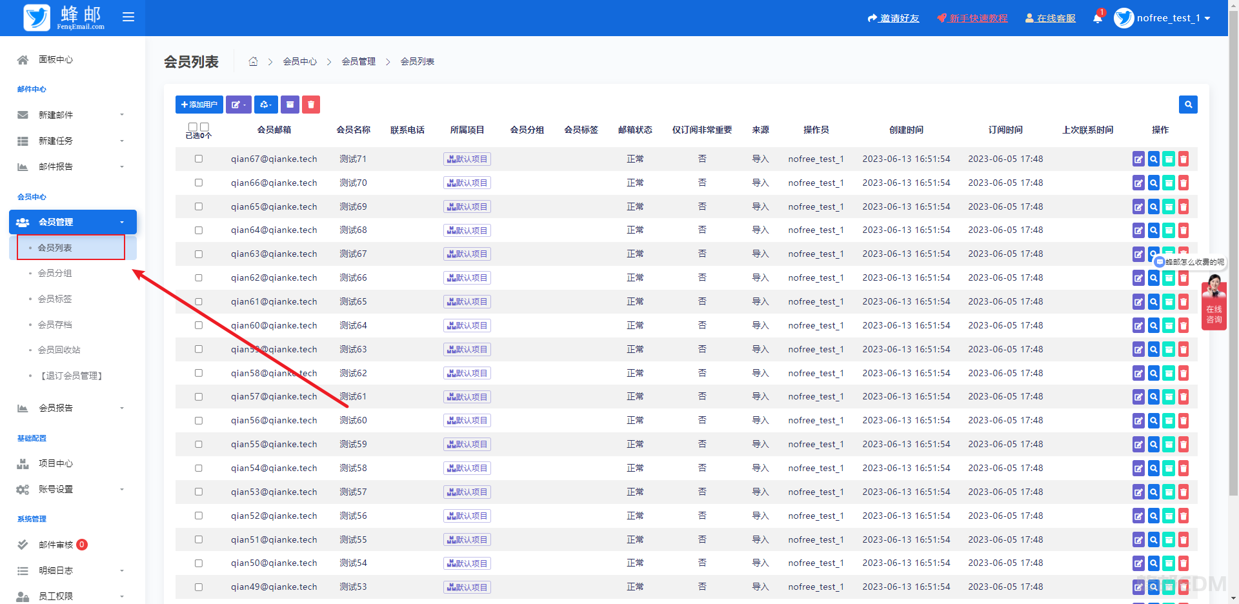This screenshot has width=1239, height=604.
Task: Delete the qian52@qianke.tech member
Action: [x=1184, y=516]
